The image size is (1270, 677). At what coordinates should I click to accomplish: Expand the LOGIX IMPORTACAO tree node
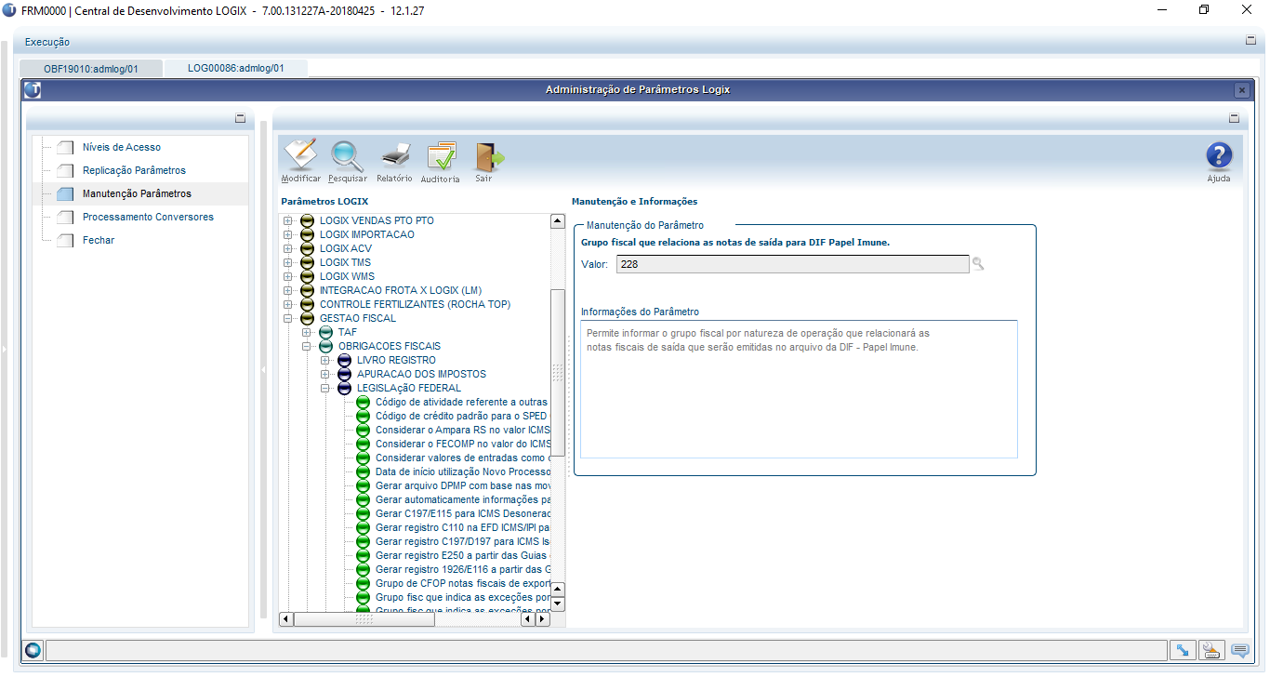[x=288, y=234]
